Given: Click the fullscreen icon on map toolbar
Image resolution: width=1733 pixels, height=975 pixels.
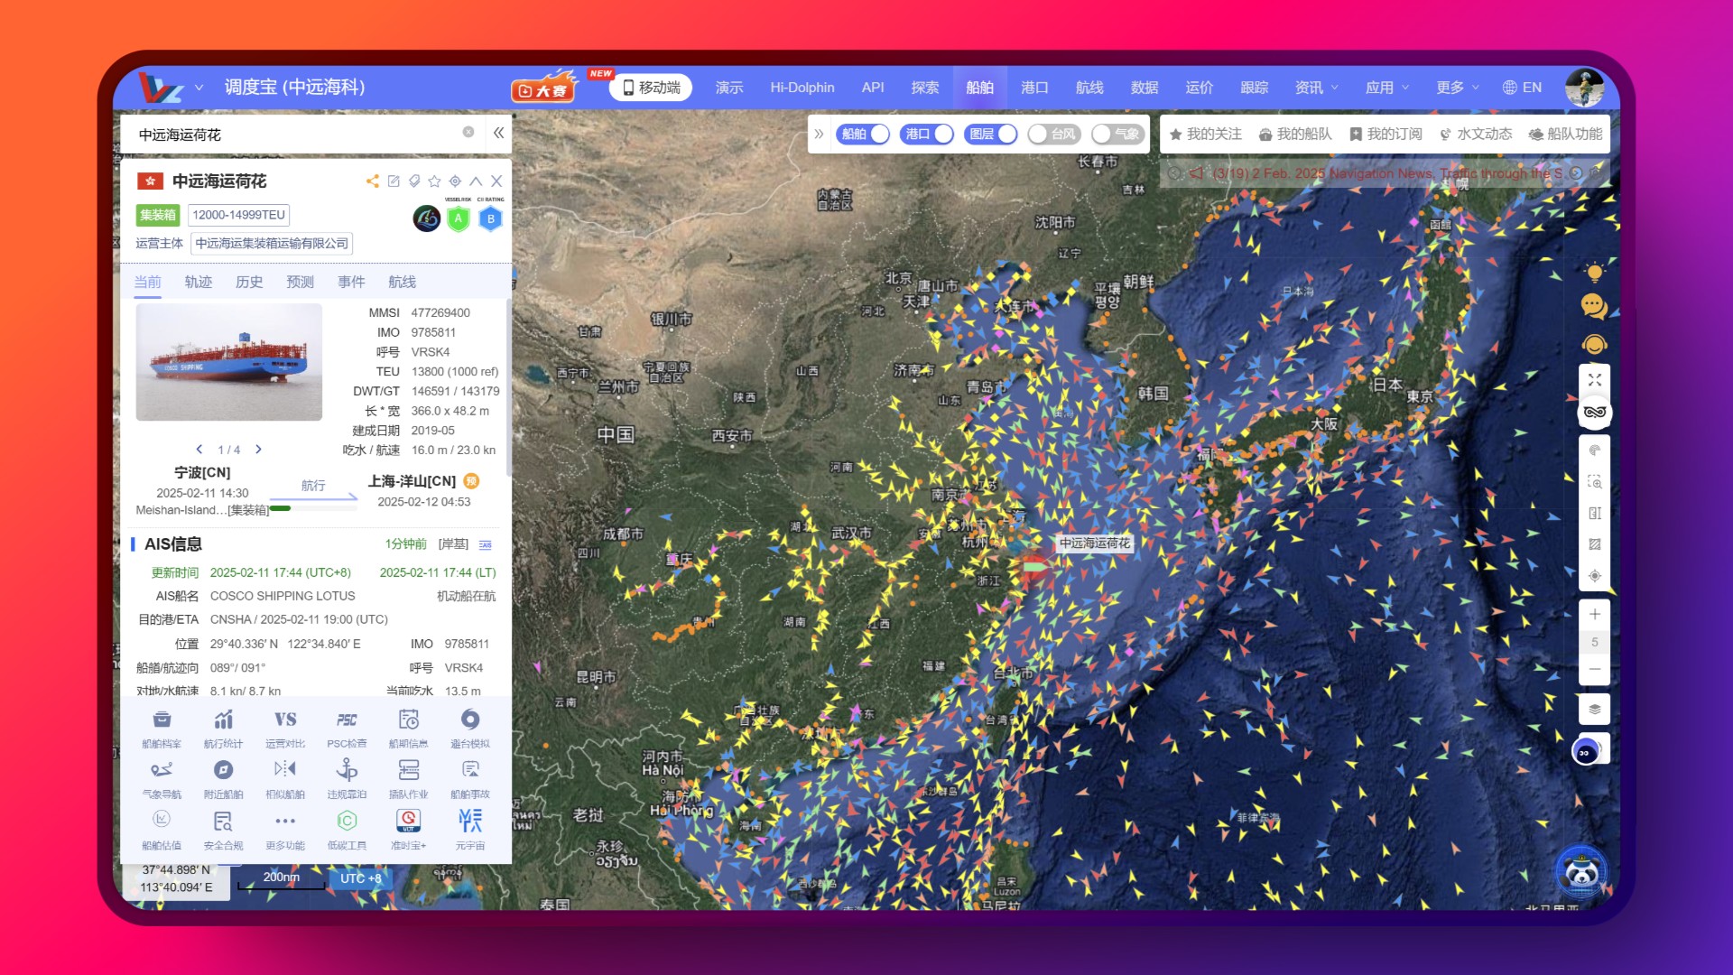Looking at the screenshot, I should click(1595, 380).
